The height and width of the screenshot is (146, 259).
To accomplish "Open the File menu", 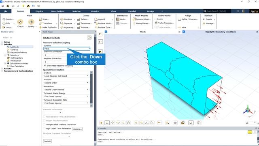I will (6, 11).
